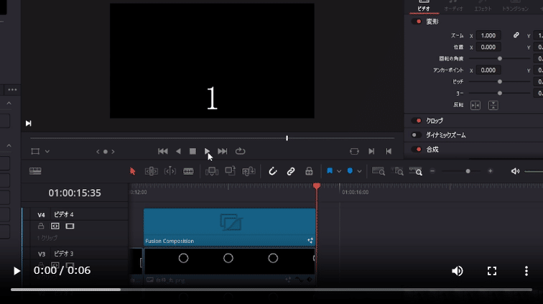Toggle V4 auto track selector icon

click(55, 226)
